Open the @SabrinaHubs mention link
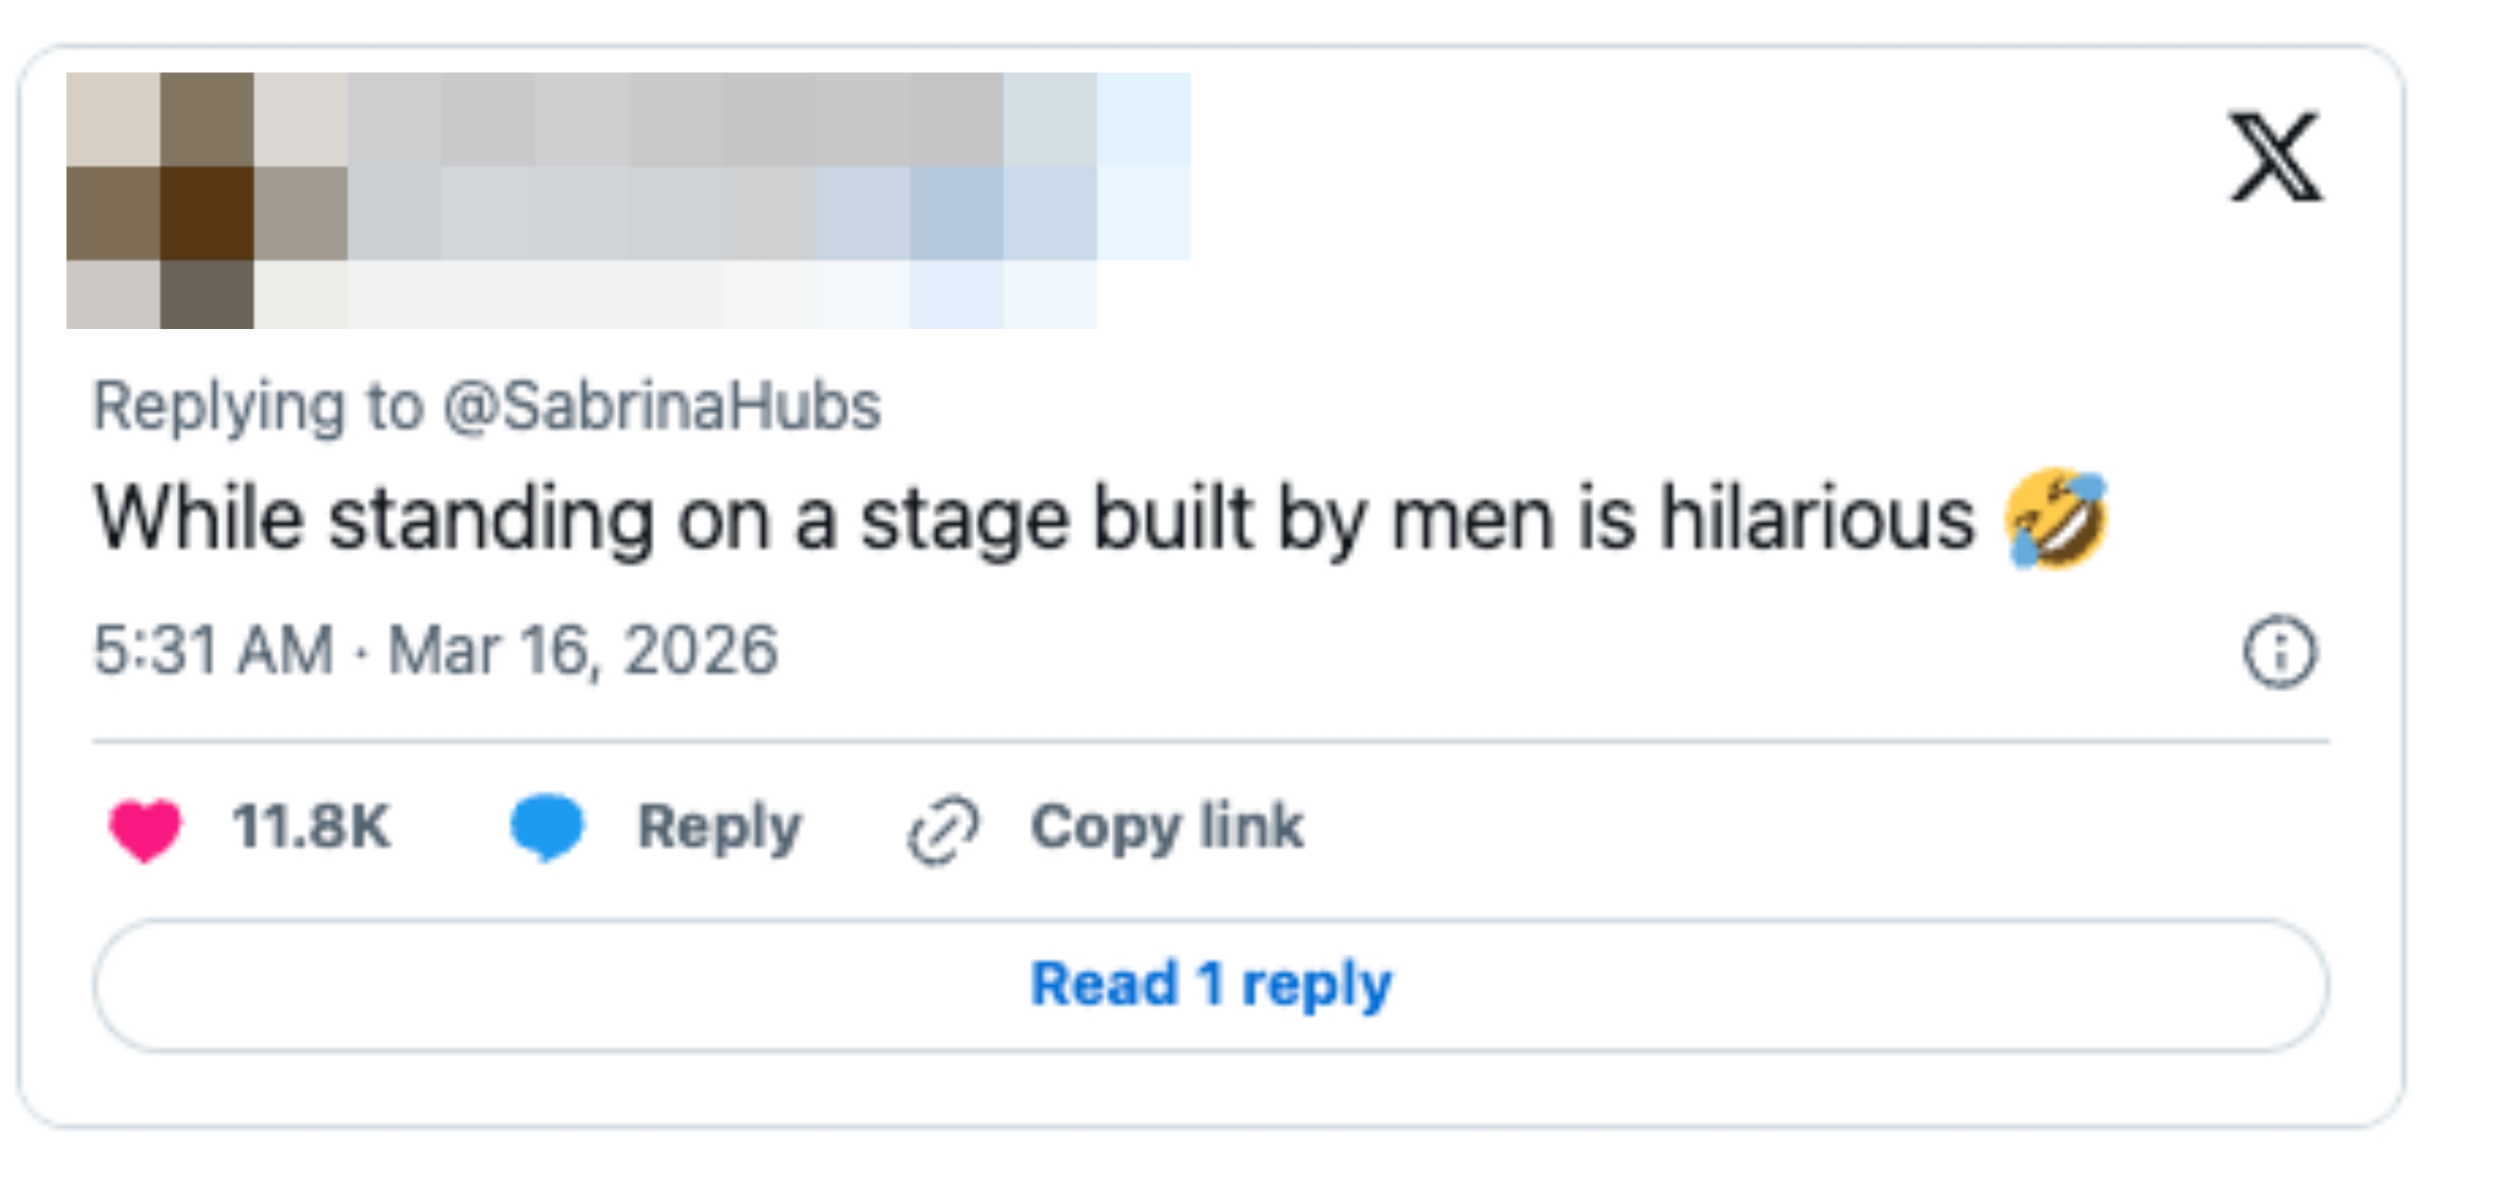 click(662, 406)
